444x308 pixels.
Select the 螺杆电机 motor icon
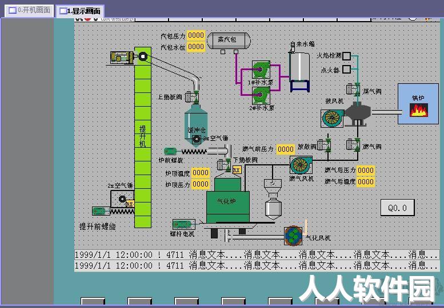pos(184,225)
